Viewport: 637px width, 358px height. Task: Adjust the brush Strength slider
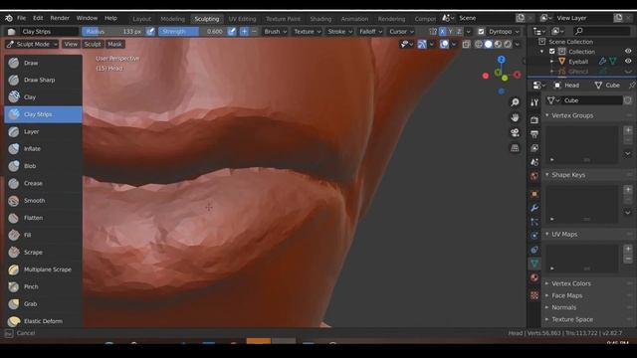[192, 31]
